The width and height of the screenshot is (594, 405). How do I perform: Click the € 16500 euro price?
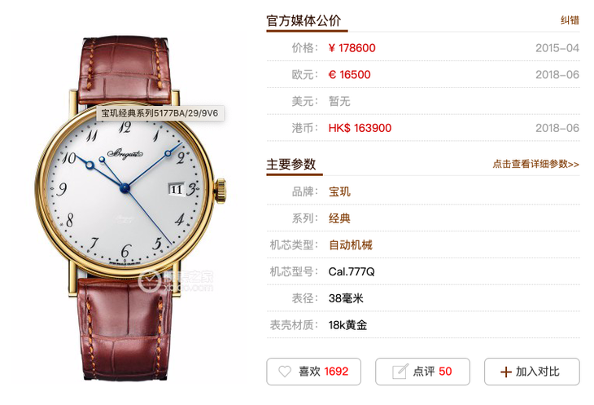point(349,75)
